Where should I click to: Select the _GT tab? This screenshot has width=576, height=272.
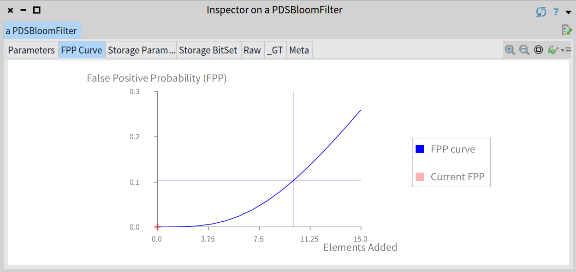275,50
